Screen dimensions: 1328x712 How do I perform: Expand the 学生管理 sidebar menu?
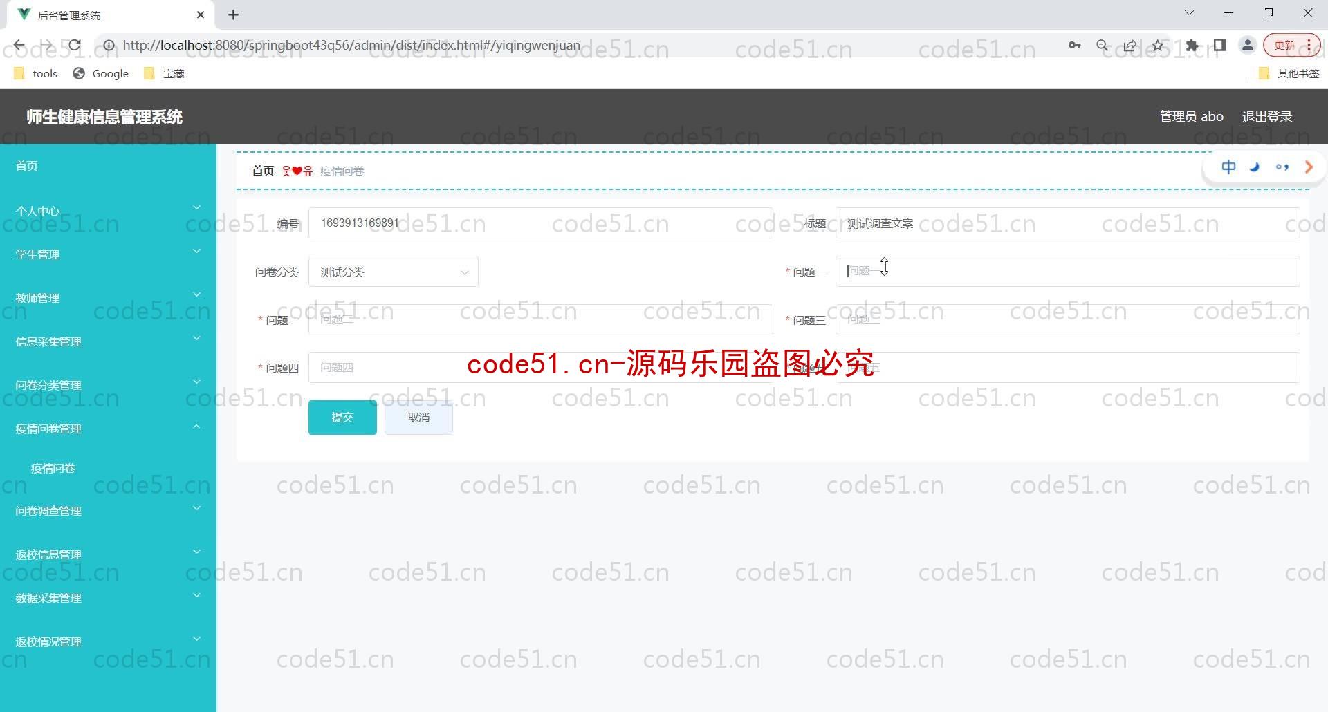click(x=108, y=254)
